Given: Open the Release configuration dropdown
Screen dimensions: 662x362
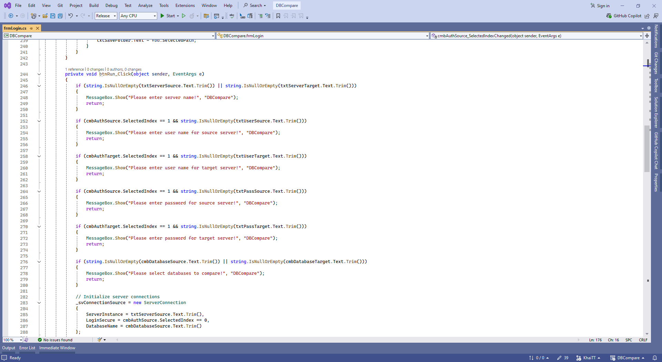Looking at the screenshot, I should click(x=106, y=16).
